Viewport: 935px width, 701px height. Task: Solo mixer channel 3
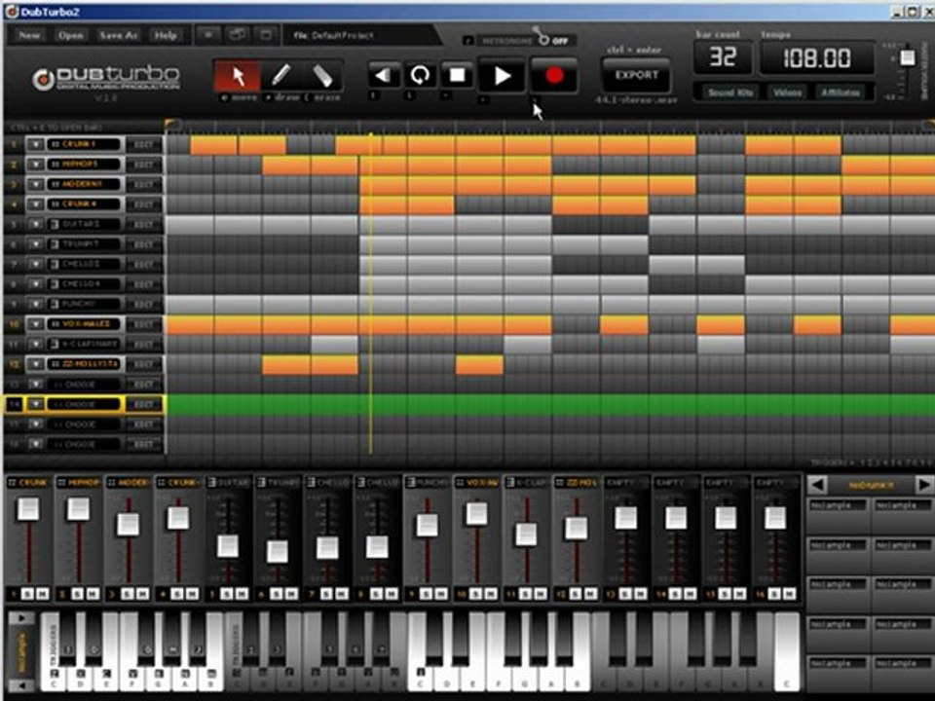click(127, 594)
